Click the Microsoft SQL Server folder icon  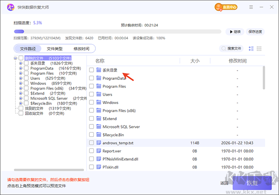coord(99,127)
